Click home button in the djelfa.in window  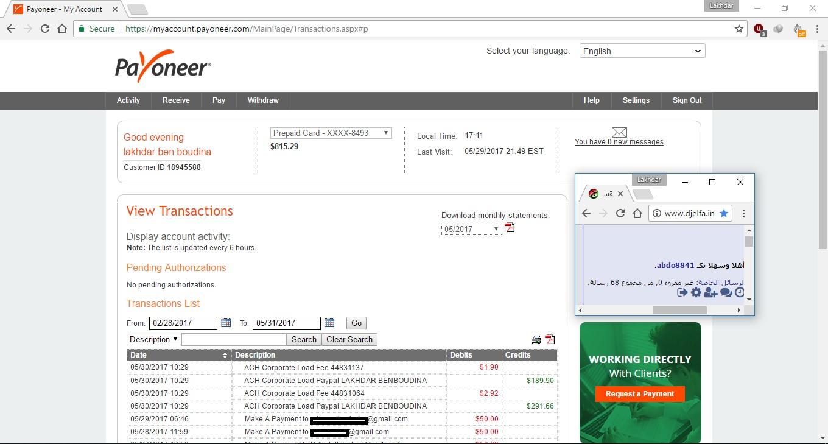coord(637,213)
